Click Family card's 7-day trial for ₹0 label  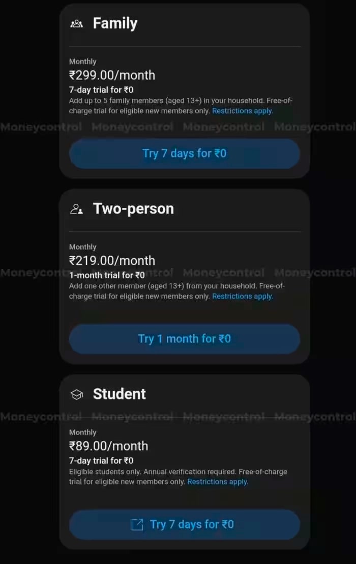click(x=101, y=90)
